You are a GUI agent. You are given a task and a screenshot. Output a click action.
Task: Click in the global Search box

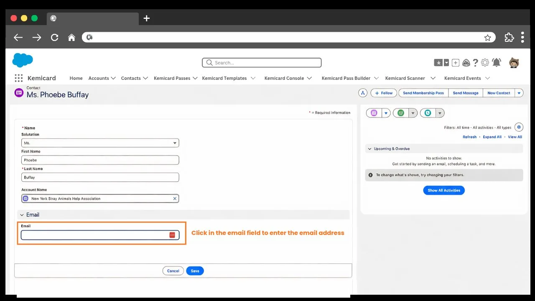262,63
